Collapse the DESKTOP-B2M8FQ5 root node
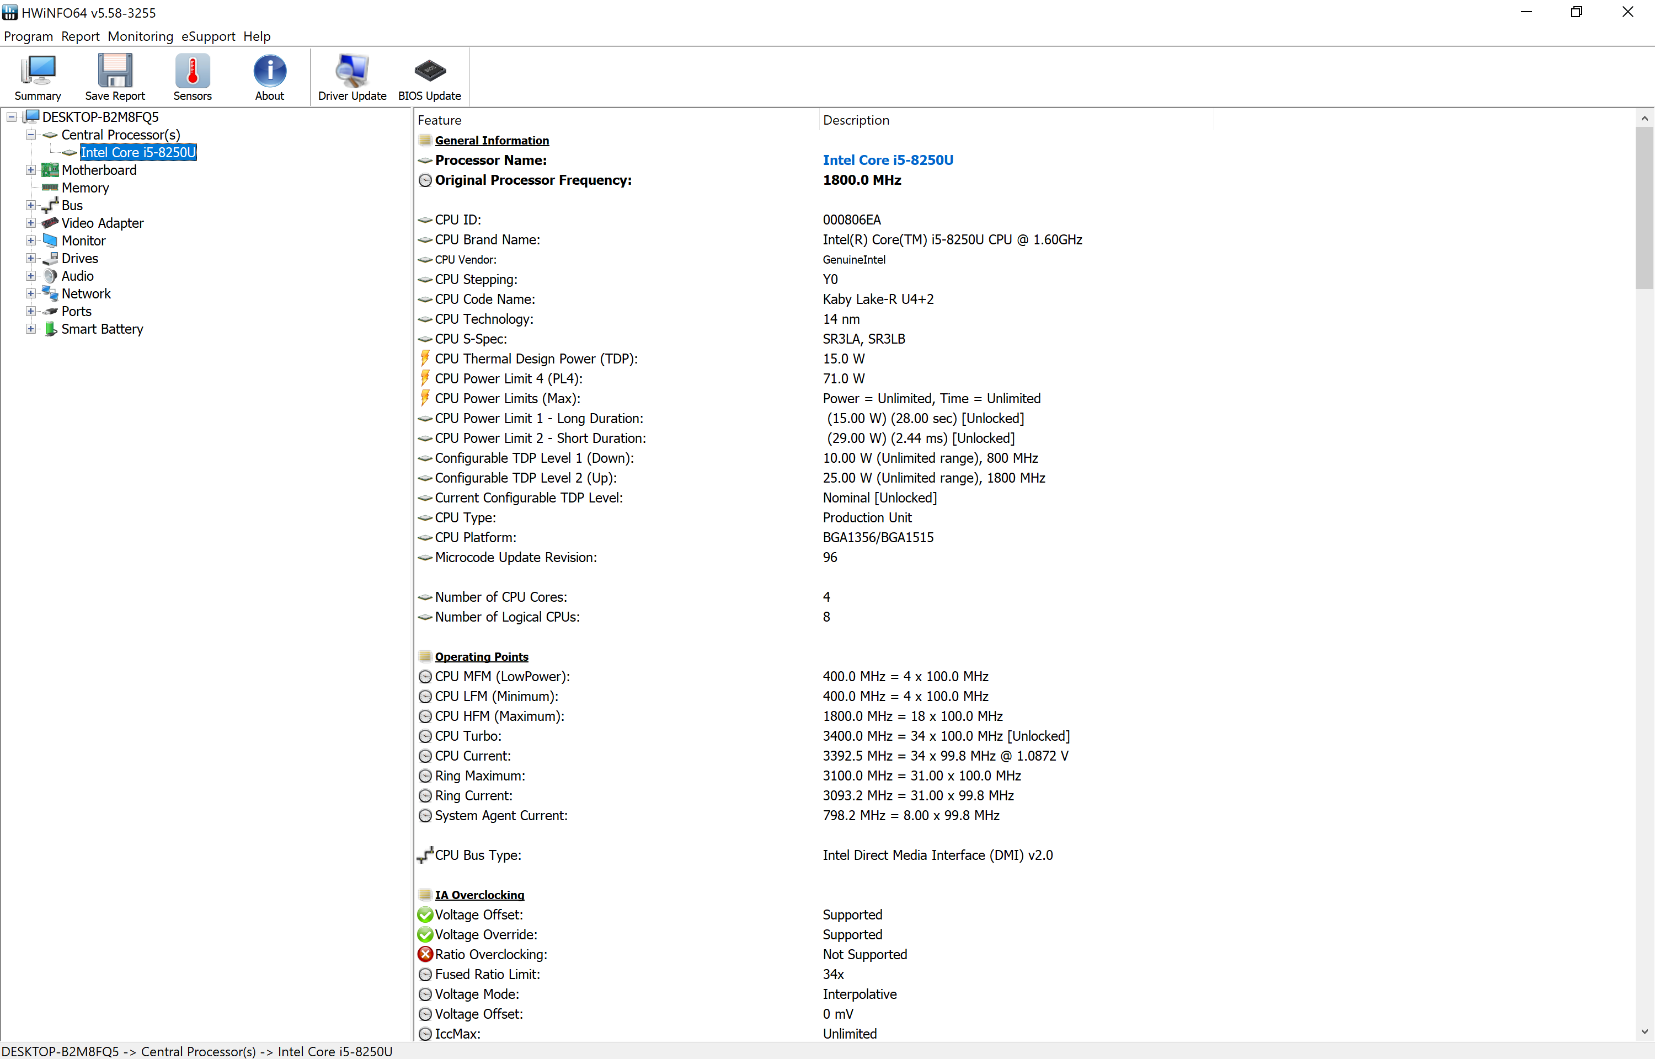 12,117
